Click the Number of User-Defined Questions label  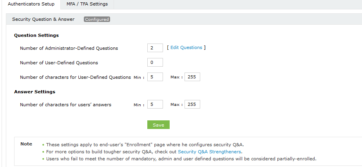point(59,63)
